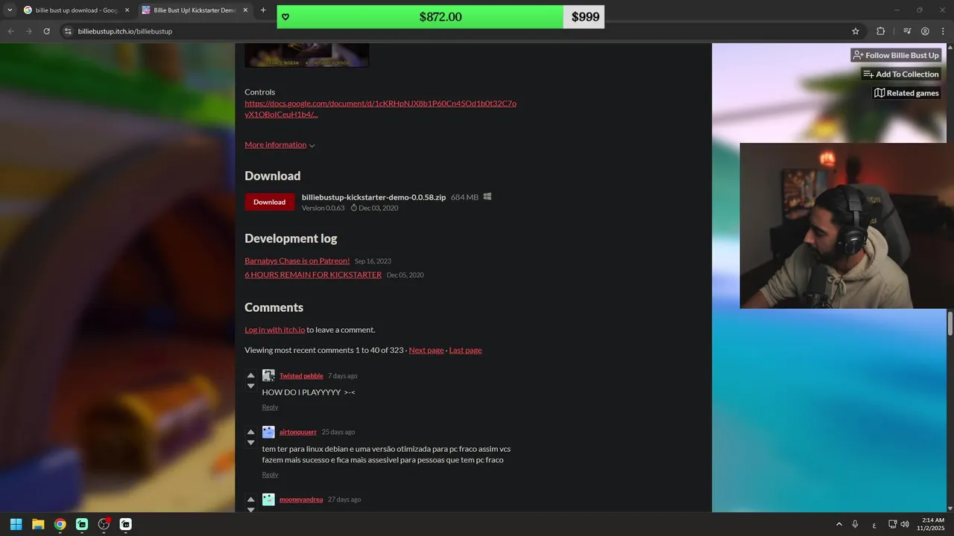
Task: Reply to airtonguuerr's comment
Action: point(270,474)
